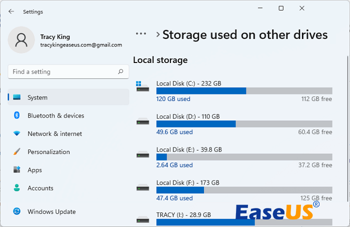Open the breadcrumb ellipsis menu
This screenshot has width=350, height=227.
pos(141,34)
